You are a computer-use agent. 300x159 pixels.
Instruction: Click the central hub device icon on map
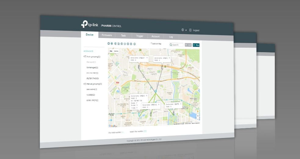pyautogui.click(x=156, y=91)
